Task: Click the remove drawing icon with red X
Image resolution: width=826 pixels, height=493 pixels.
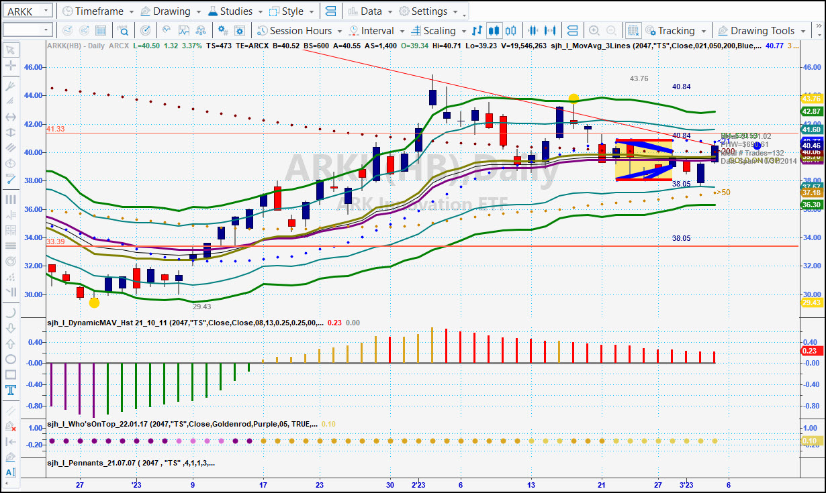Action: (x=11, y=426)
